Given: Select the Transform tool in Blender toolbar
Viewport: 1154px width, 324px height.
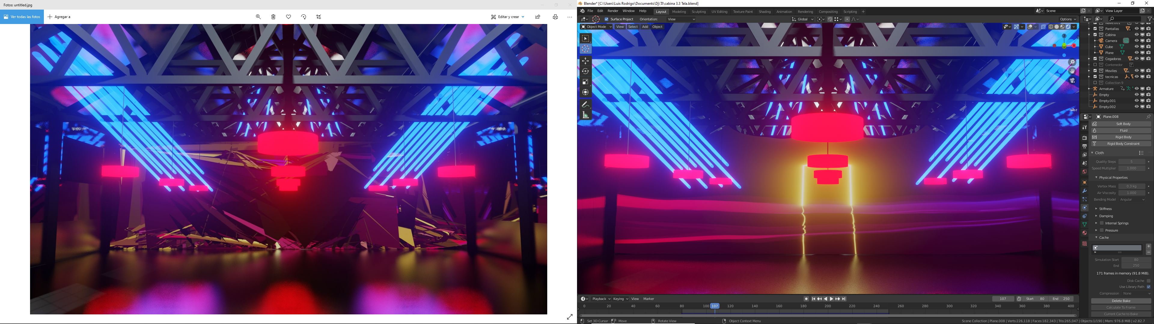Looking at the screenshot, I should coord(585,92).
